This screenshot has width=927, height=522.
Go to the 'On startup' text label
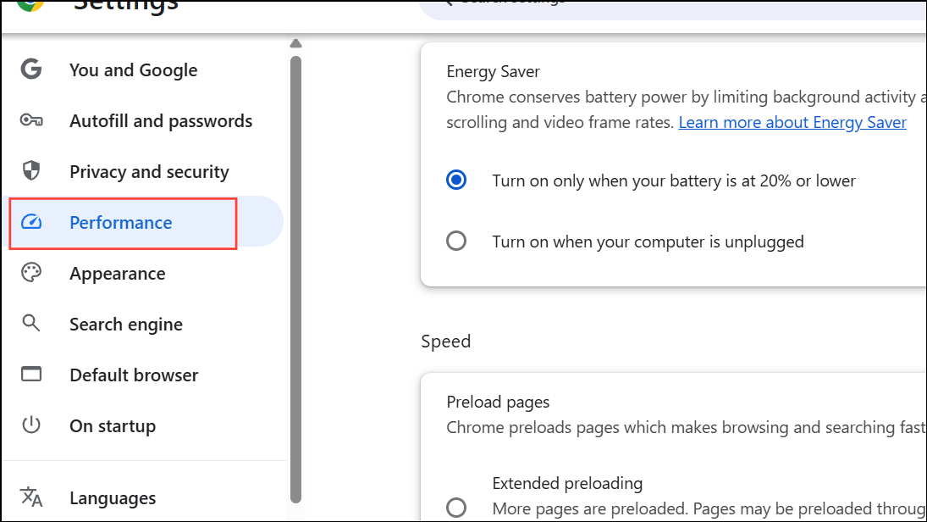tap(113, 425)
